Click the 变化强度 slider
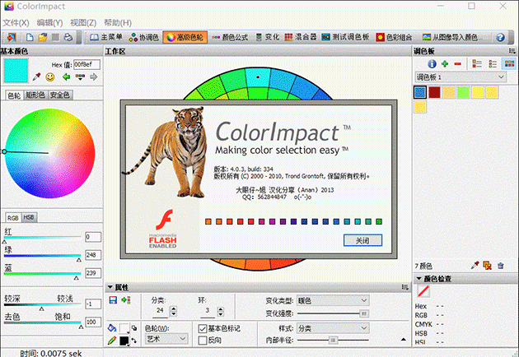The height and width of the screenshot is (357, 519). (x=333, y=313)
